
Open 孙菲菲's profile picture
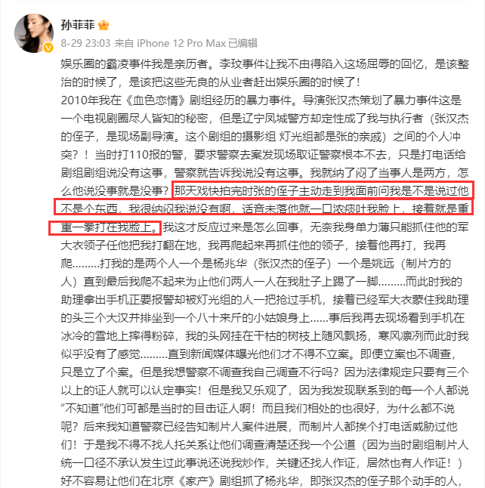(x=34, y=33)
